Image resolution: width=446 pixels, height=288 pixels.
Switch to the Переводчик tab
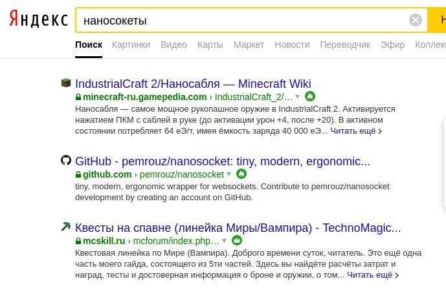[x=345, y=45]
